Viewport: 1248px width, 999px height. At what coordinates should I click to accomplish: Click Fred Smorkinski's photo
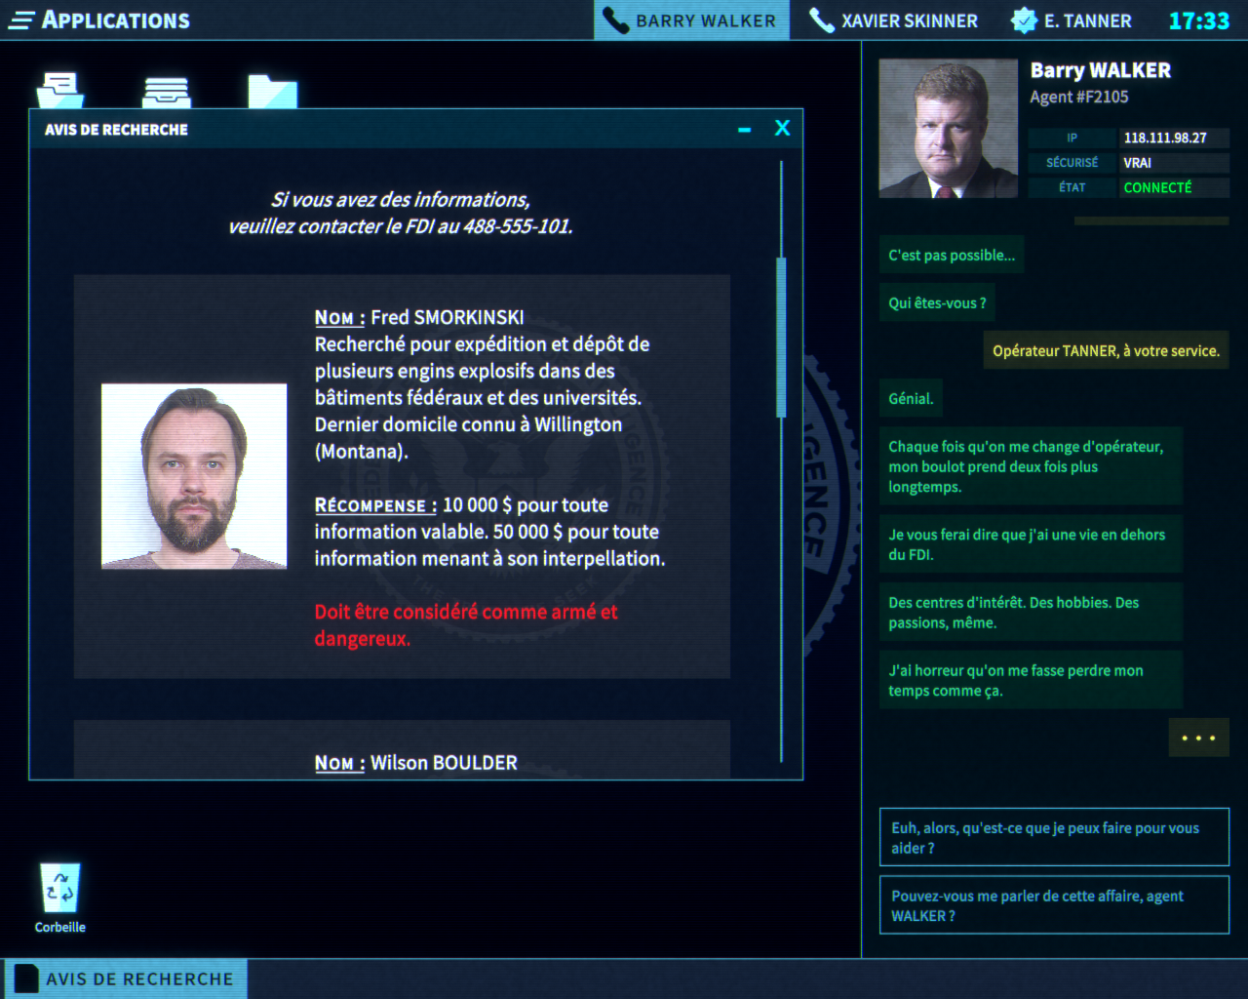point(193,476)
